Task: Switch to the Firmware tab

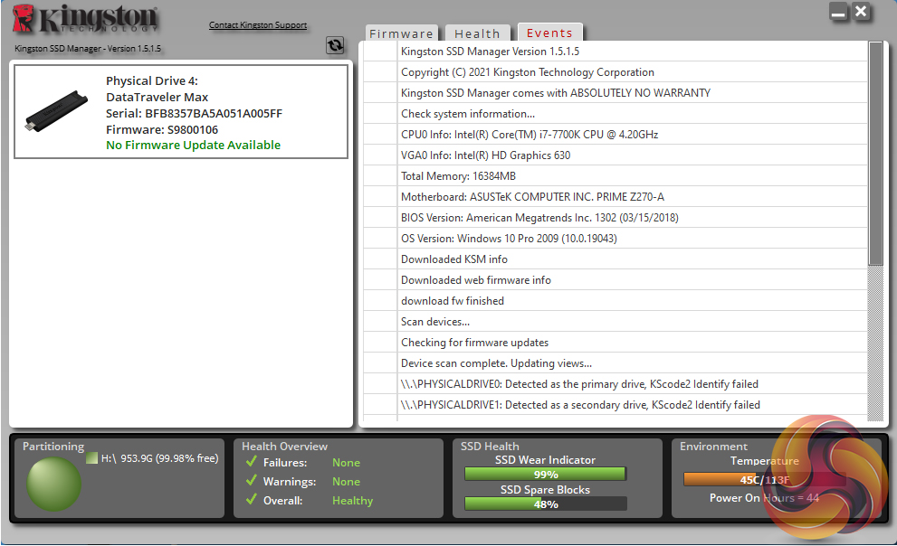Action: pos(402,33)
